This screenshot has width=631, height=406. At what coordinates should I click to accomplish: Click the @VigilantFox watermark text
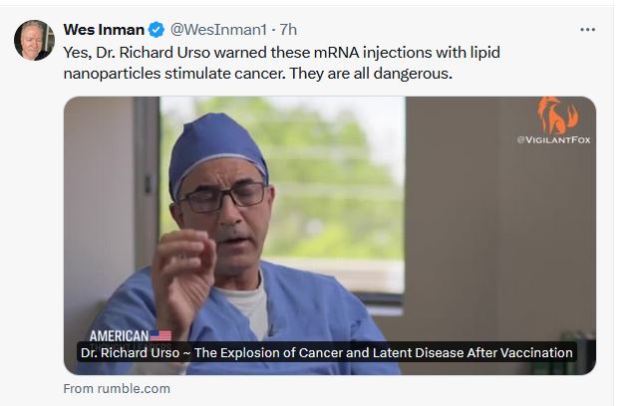553,140
